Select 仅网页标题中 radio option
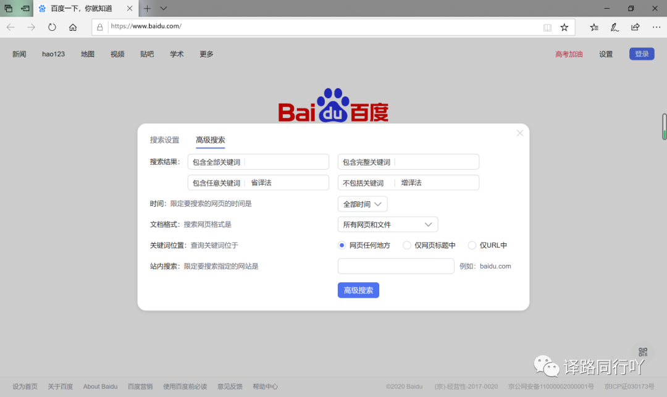667x397 pixels. 406,245
